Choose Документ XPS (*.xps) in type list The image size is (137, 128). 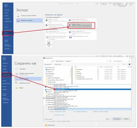92,95
